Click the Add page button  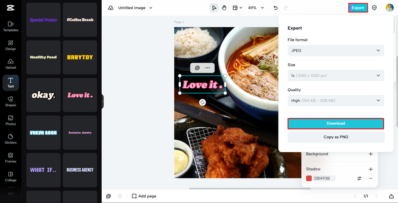click(144, 196)
